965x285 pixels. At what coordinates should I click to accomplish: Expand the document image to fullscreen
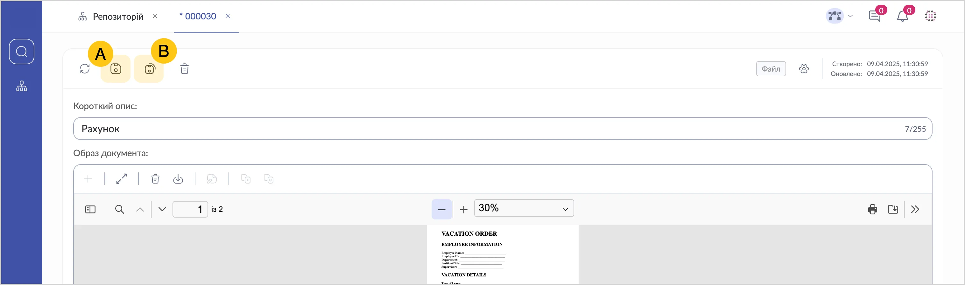(x=121, y=179)
